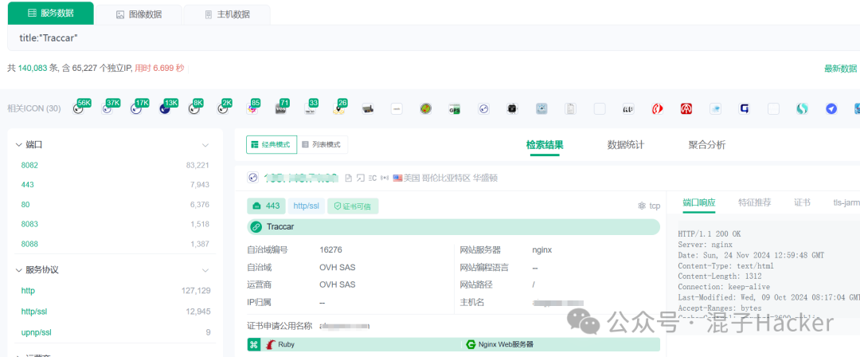Viewport: 860px width, 357px height.
Task: Click the Traccar favicon beside the IP address
Action: (253, 178)
